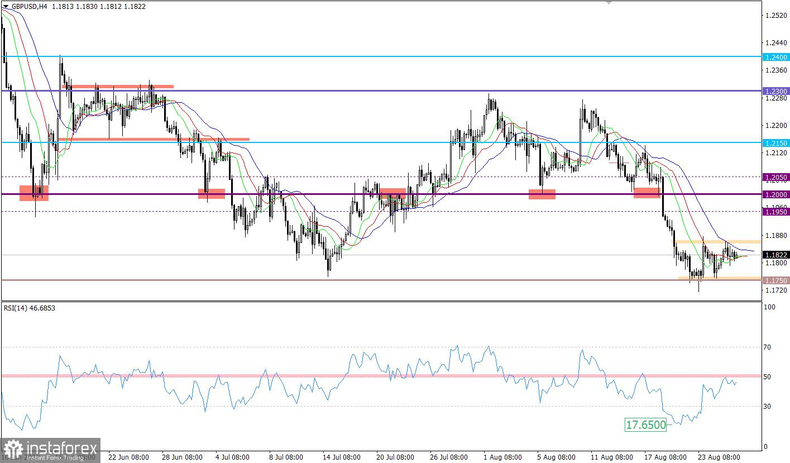This screenshot has width=790, height=463.
Task: Click the 11 Aug 08:00 time label
Action: 611,457
